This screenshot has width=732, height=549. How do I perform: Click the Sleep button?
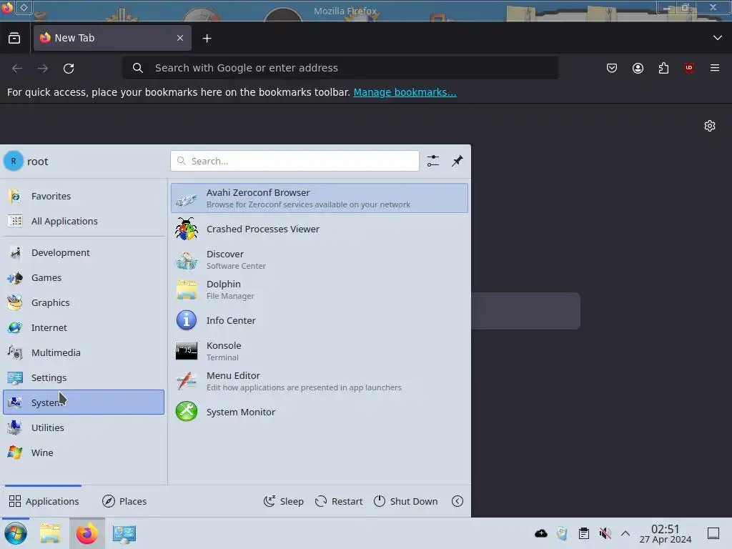click(283, 501)
